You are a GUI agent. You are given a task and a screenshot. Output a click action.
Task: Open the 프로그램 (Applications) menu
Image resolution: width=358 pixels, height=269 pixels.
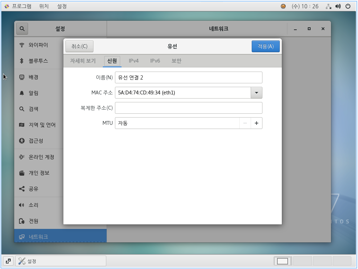(18, 6)
